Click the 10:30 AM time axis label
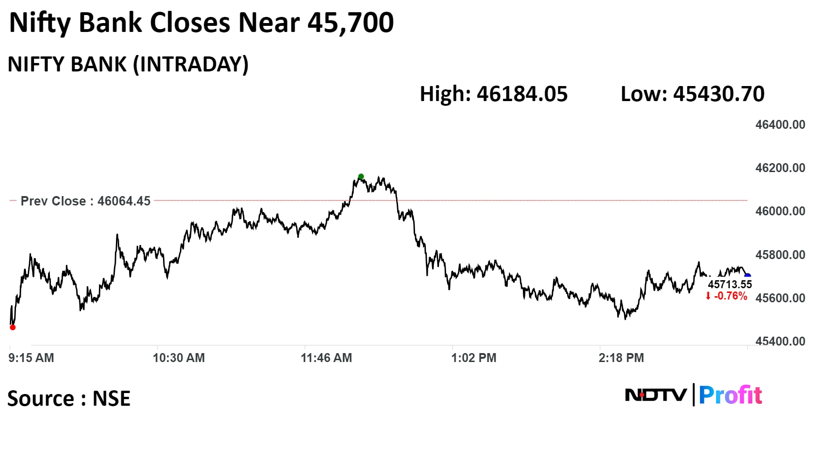This screenshot has width=814, height=457. coord(179,358)
